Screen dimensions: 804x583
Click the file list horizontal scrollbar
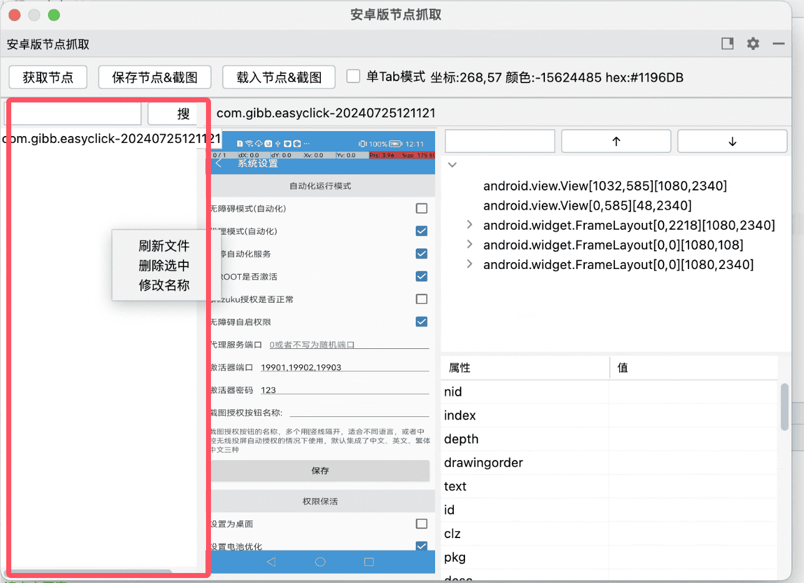(89, 571)
